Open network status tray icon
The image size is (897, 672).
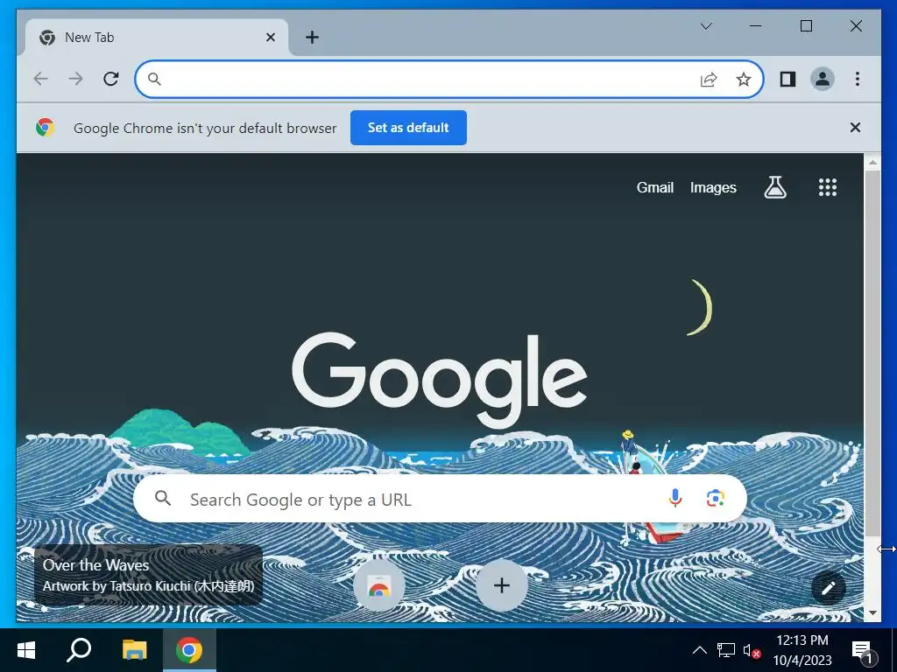(726, 650)
